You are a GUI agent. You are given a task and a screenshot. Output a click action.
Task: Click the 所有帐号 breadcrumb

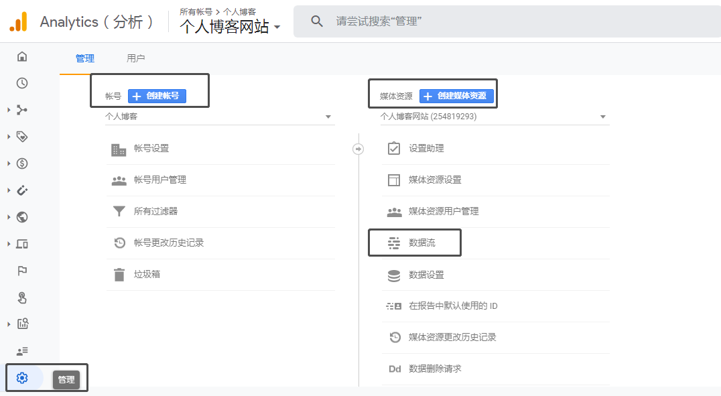tap(196, 11)
